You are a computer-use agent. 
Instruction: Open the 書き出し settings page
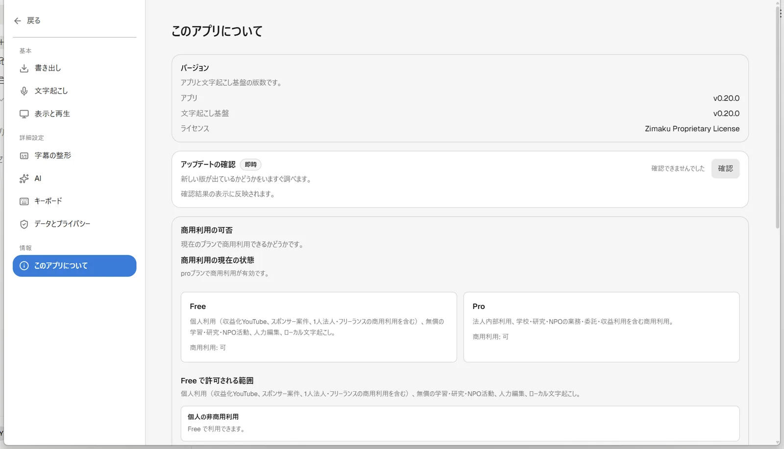[x=74, y=68]
